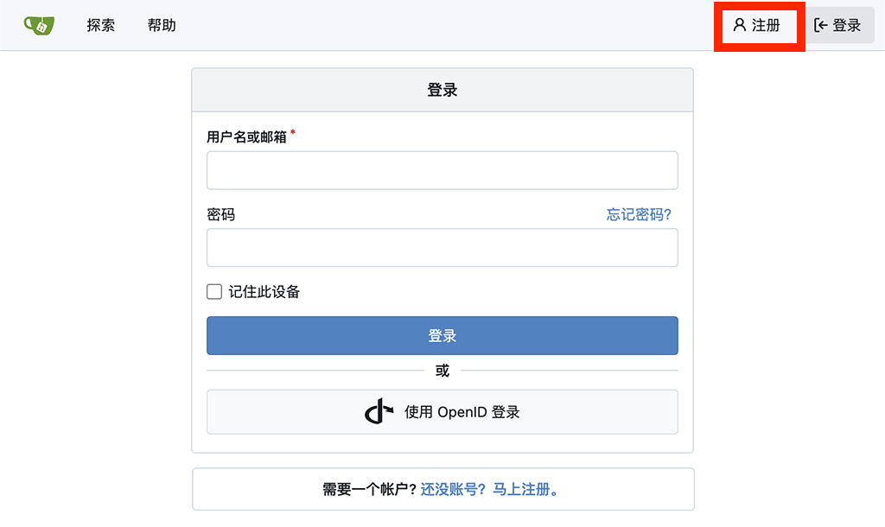Click the top-right 登录 button
Image resolution: width=885 pixels, height=527 pixels.
[x=840, y=24]
